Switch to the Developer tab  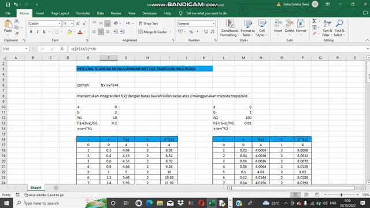pos(150,13)
